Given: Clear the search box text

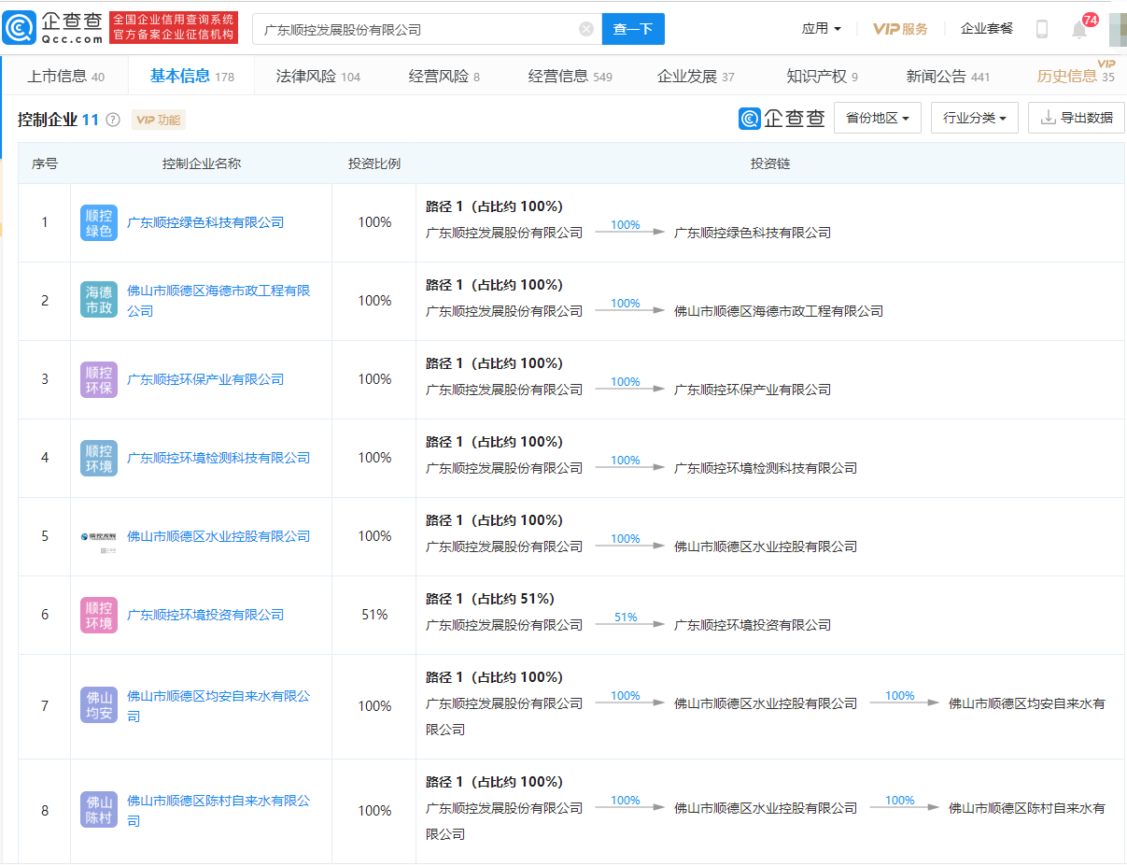Looking at the screenshot, I should pyautogui.click(x=586, y=29).
